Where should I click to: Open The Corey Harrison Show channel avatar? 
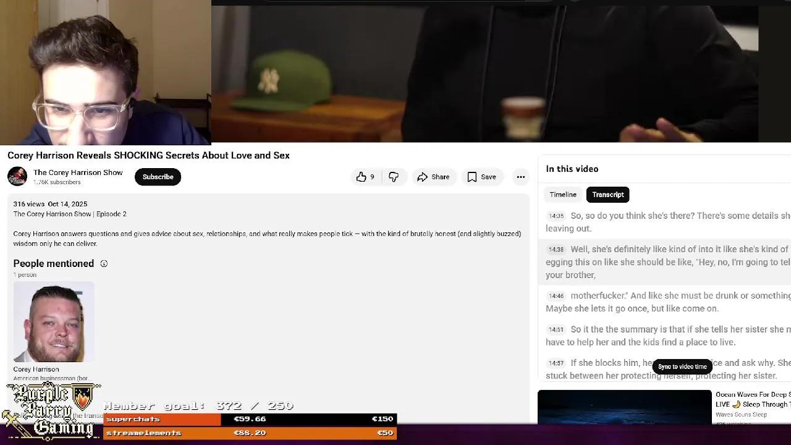17,176
